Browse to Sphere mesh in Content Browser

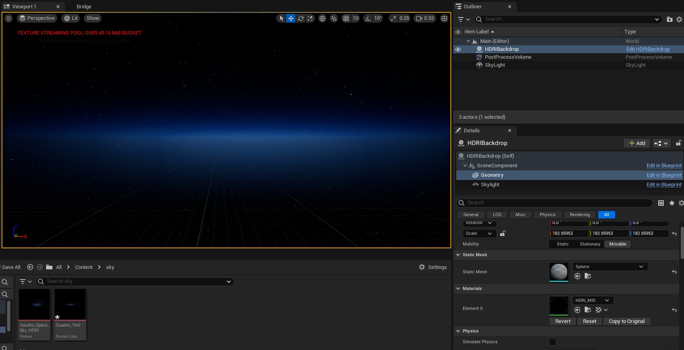tap(588, 276)
